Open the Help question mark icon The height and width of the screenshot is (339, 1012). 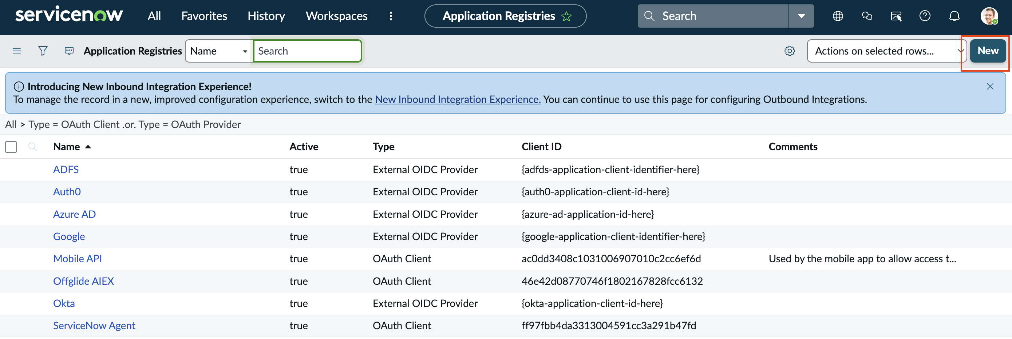point(925,16)
